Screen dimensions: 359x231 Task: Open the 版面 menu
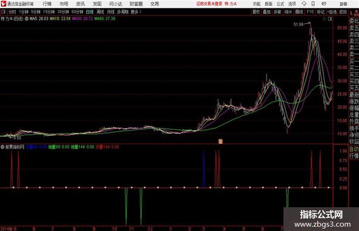(x=268, y=4)
